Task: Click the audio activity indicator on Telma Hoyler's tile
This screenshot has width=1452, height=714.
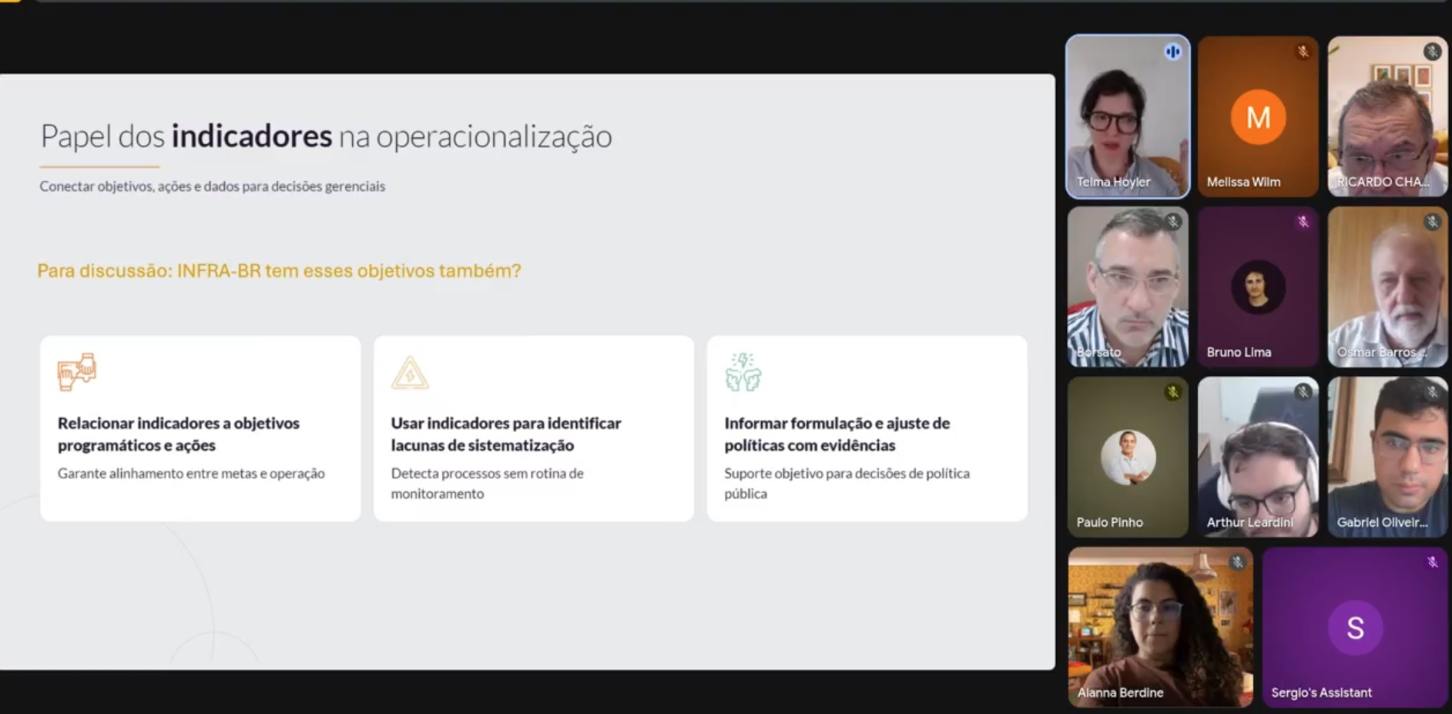Action: point(1172,49)
